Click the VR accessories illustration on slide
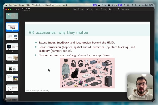The width and height of the screenshot is (158, 105). click(87, 73)
